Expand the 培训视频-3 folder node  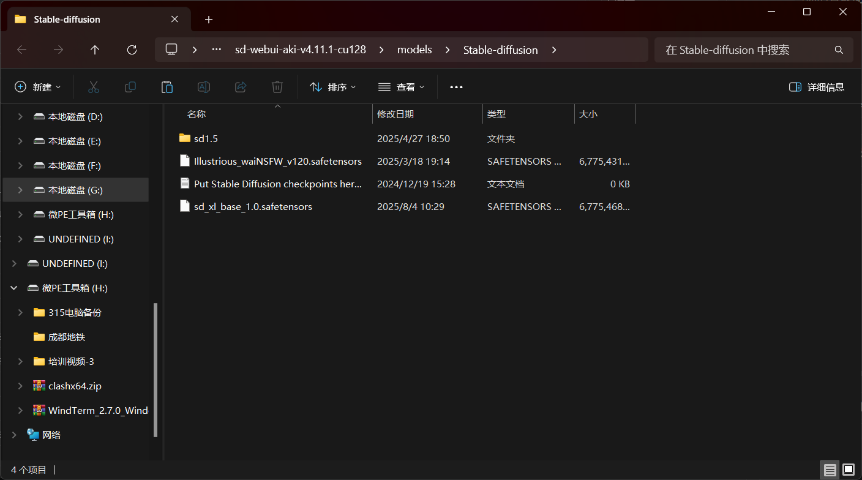tap(20, 361)
